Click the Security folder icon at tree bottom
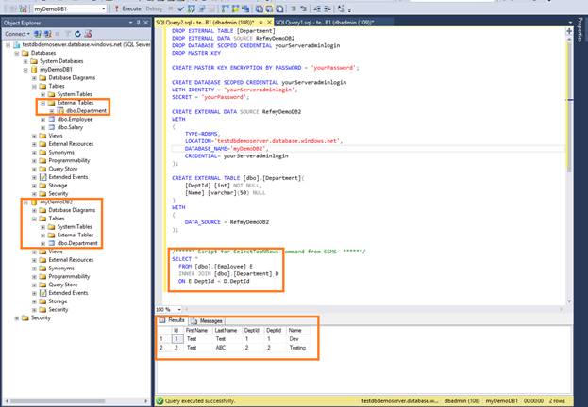 pos(24,317)
